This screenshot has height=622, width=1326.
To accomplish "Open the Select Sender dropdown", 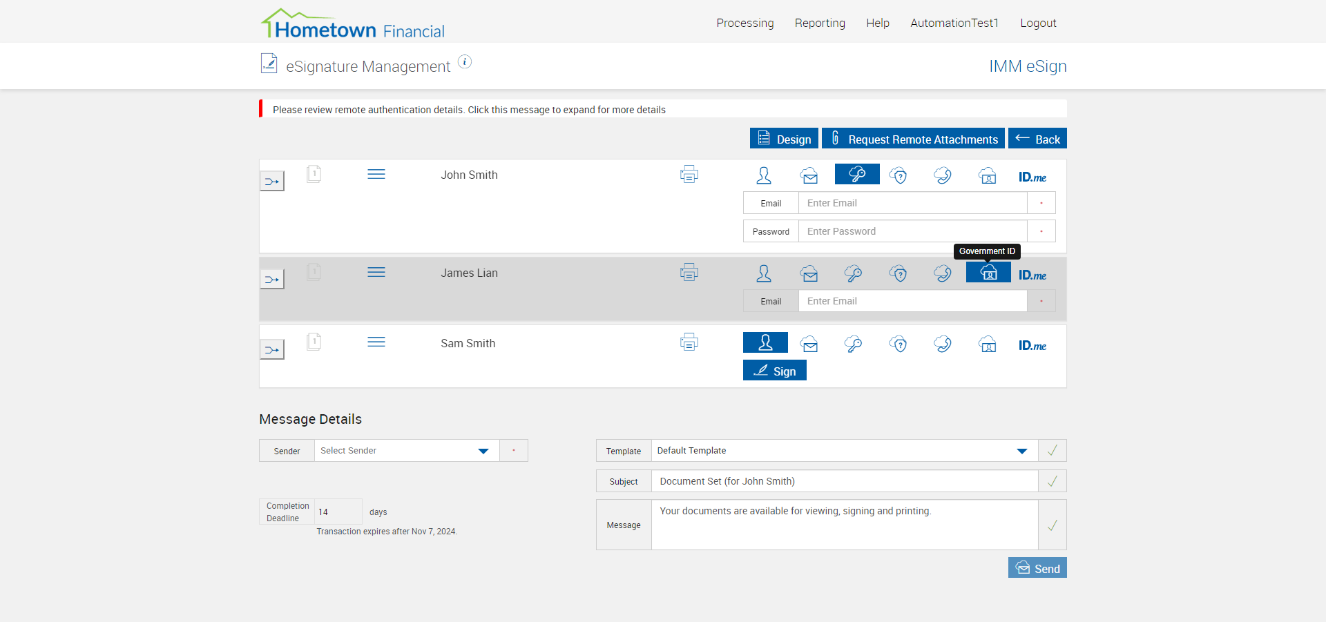I will [x=406, y=451].
